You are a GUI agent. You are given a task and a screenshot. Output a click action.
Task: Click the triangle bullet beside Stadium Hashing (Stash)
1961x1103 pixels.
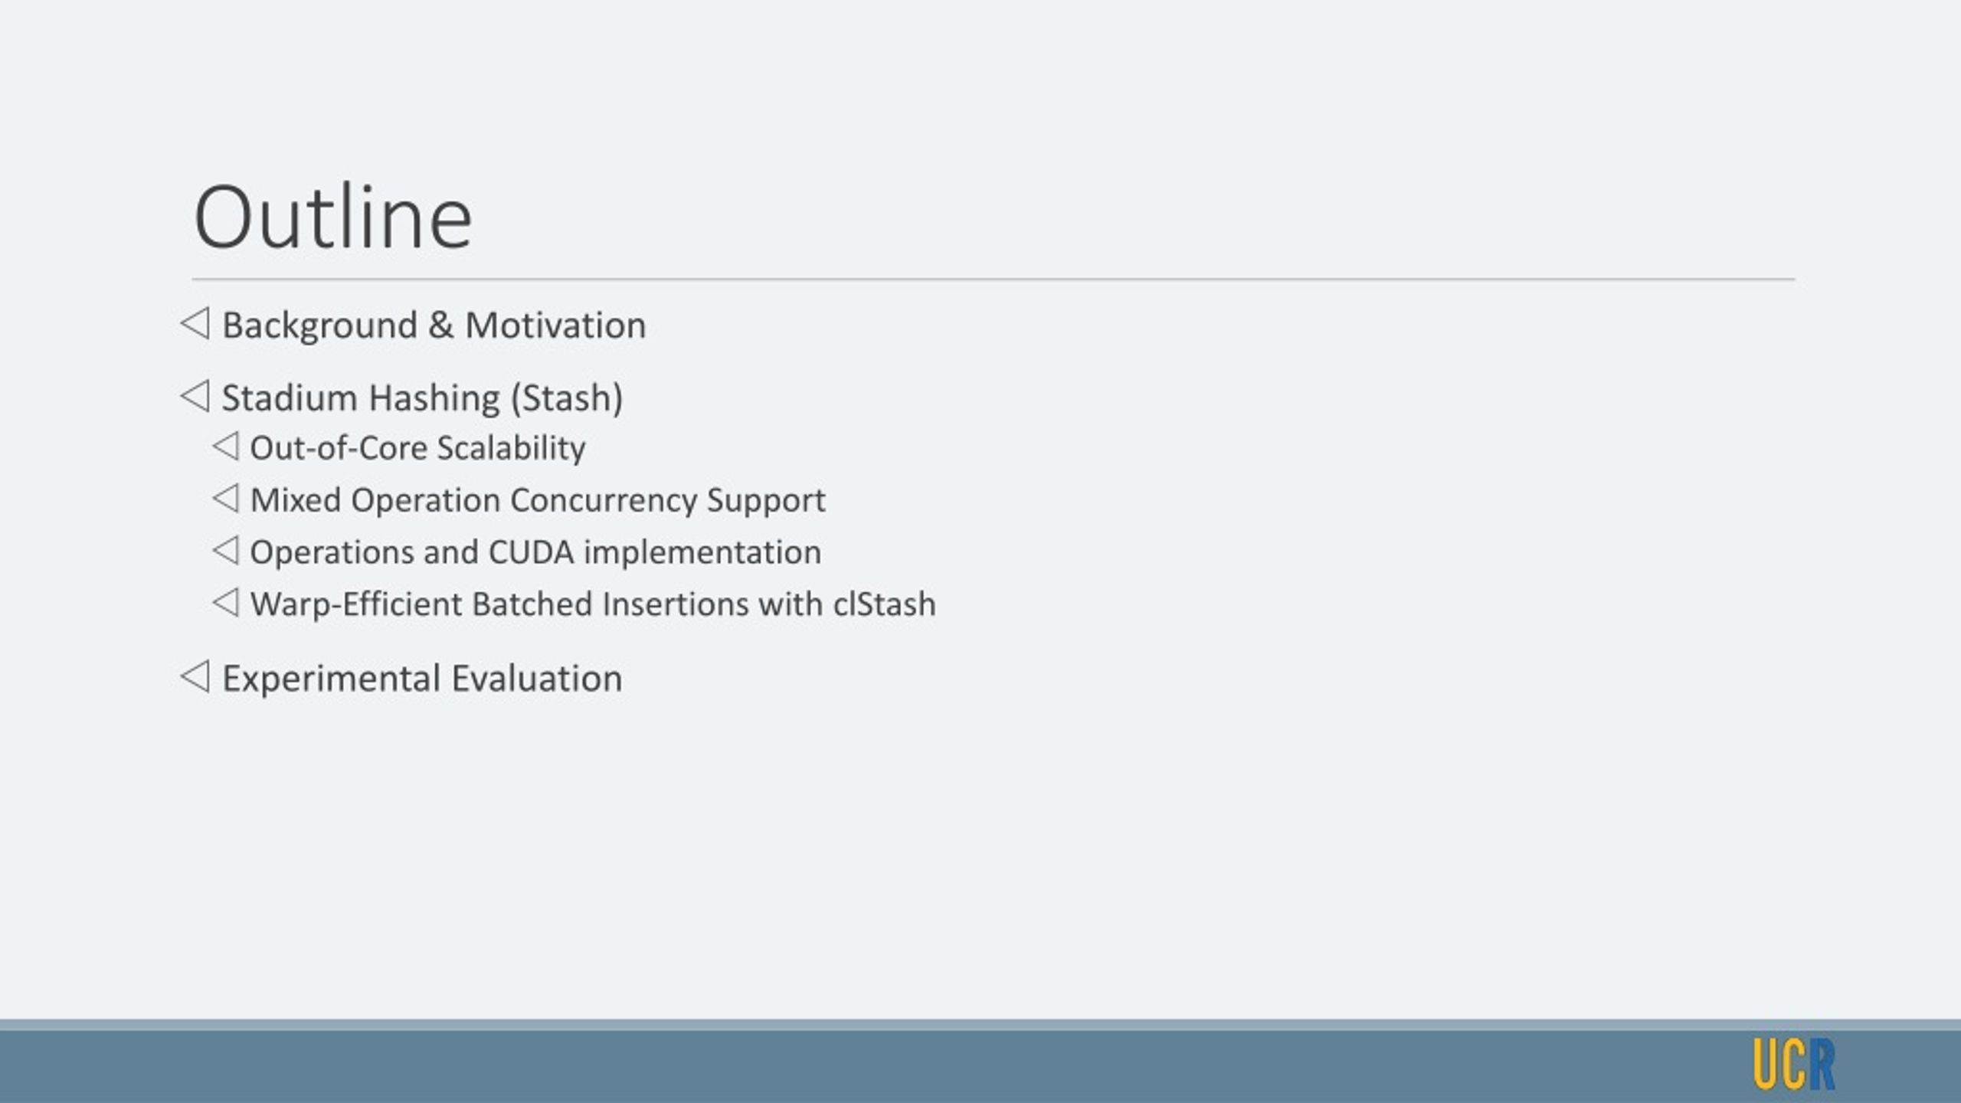(x=195, y=397)
